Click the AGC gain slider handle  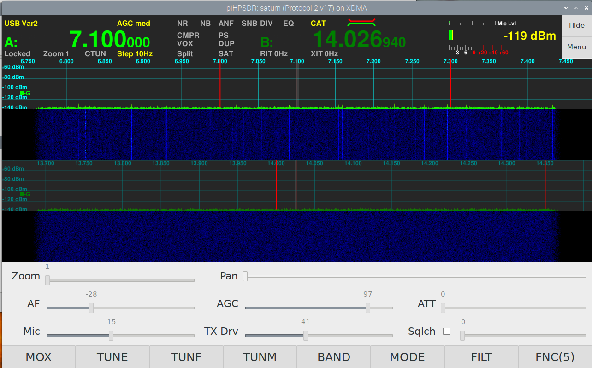coord(368,308)
